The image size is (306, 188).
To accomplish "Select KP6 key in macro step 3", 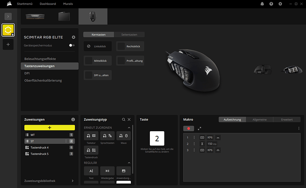I will [x=210, y=150].
